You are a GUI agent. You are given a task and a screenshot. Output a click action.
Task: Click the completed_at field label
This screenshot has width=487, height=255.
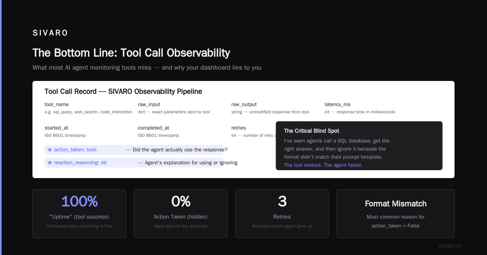coord(154,128)
